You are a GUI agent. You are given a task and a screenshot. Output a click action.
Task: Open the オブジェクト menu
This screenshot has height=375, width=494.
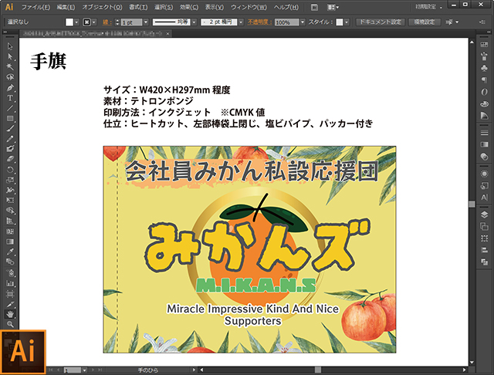102,7
